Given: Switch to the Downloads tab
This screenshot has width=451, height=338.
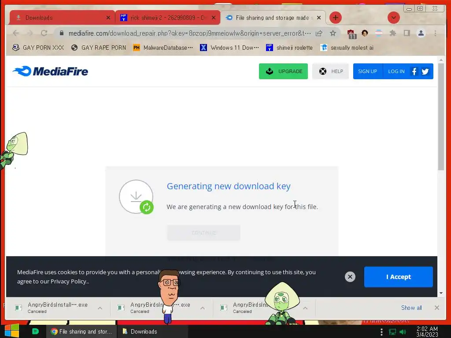Looking at the screenshot, I should (62, 18).
